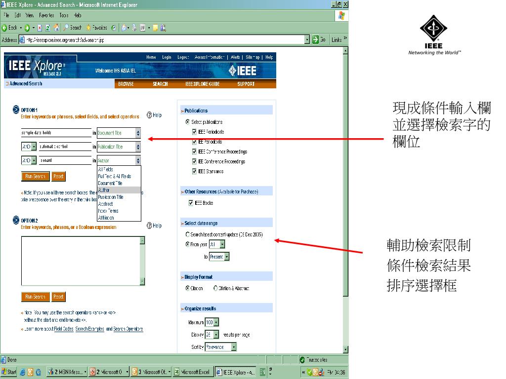
Task: Open the 'Present' to-year dropdown
Action: tap(219, 257)
